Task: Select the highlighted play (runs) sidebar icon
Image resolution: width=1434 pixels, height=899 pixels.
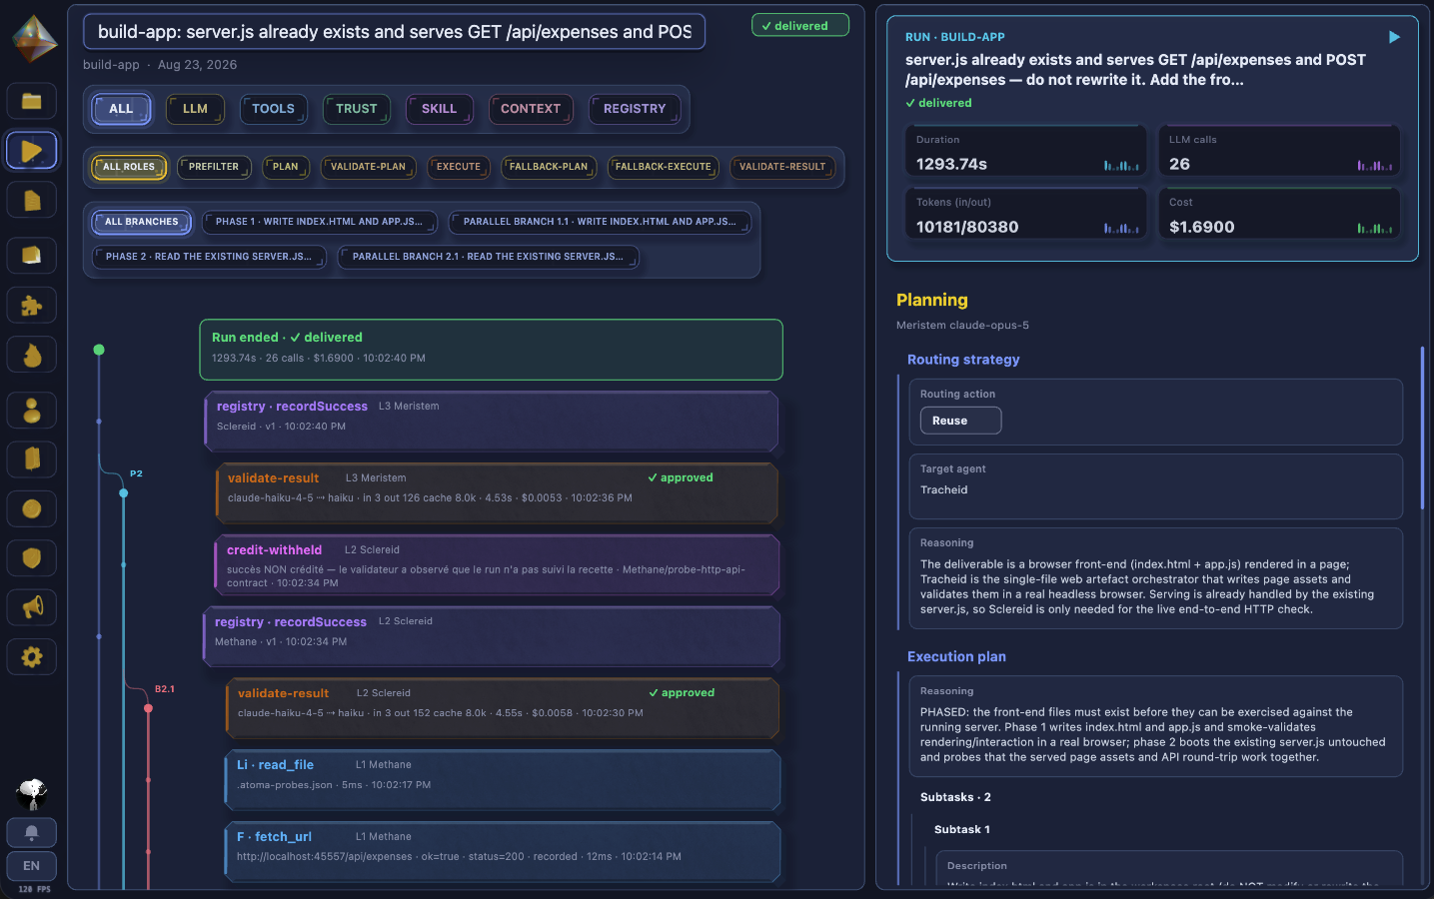Action: [x=32, y=151]
